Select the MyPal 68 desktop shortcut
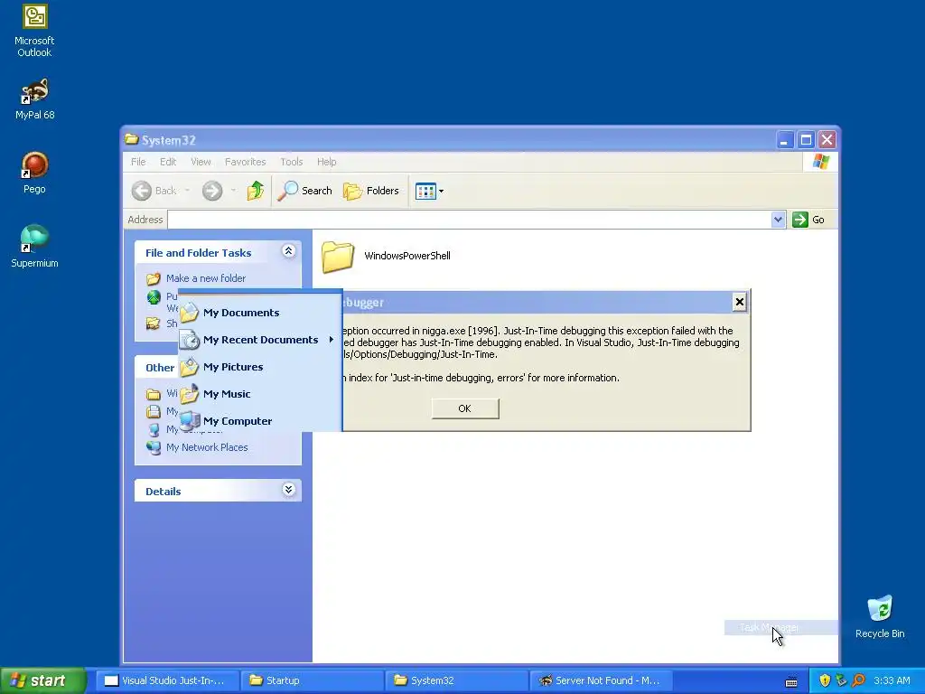Screen dimensions: 925x694 (x=34, y=99)
